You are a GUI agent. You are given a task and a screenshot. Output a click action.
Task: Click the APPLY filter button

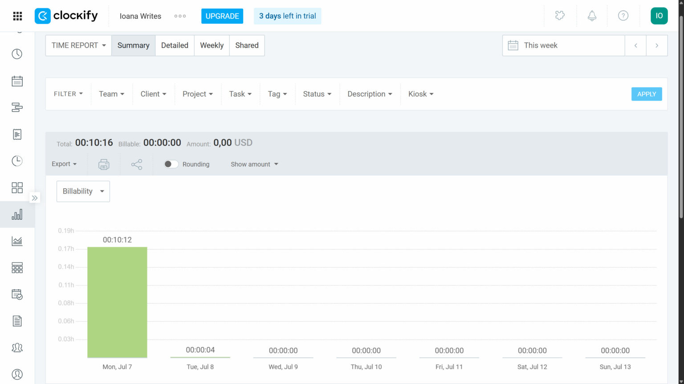tap(646, 94)
